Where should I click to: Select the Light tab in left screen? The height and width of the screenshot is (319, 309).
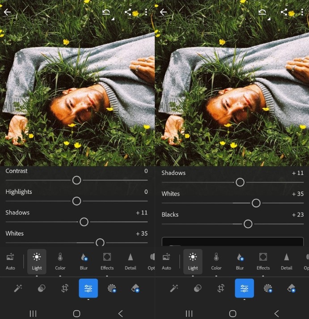[37, 262]
